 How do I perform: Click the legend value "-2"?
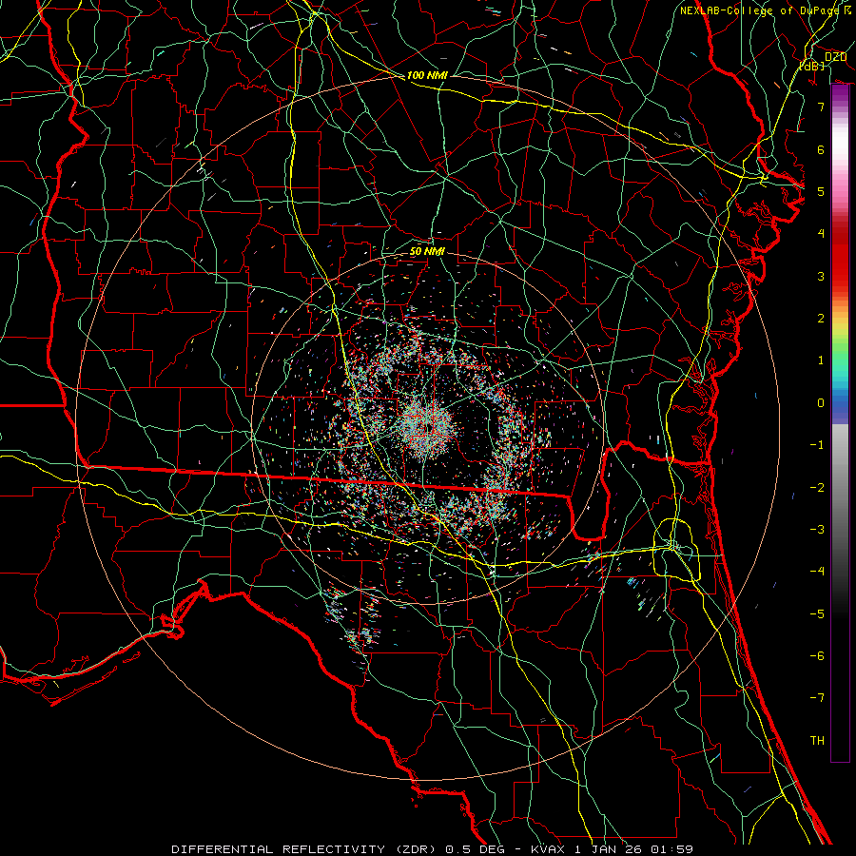817,488
